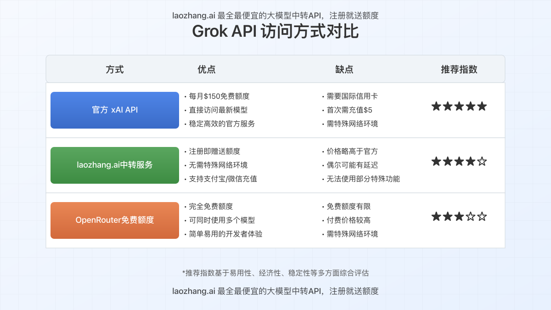Click the three-star rating for OpenRouter免费额度
The height and width of the screenshot is (310, 551).
[459, 217]
